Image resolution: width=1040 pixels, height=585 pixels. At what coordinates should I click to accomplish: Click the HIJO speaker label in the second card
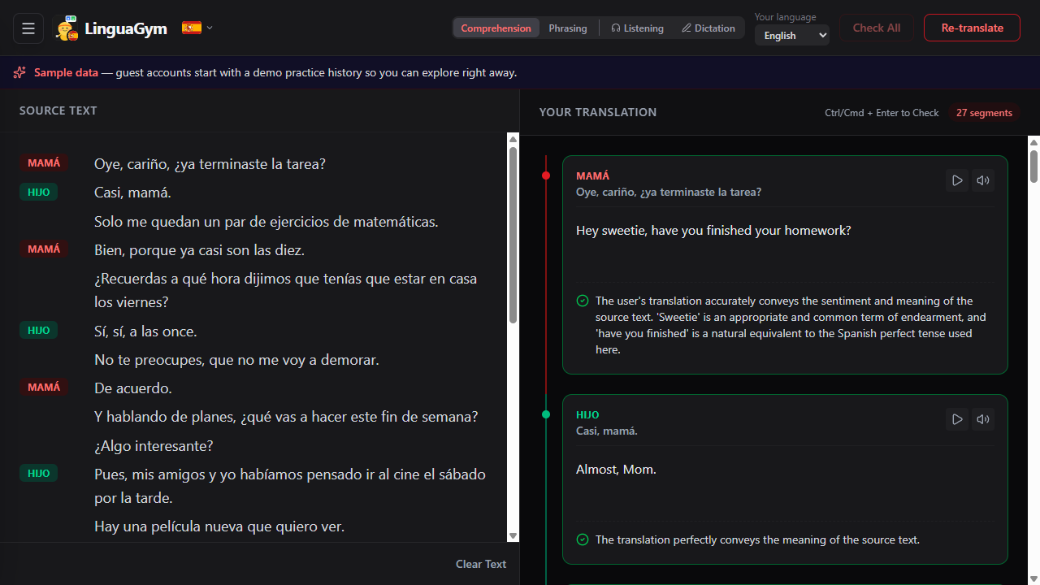point(587,415)
